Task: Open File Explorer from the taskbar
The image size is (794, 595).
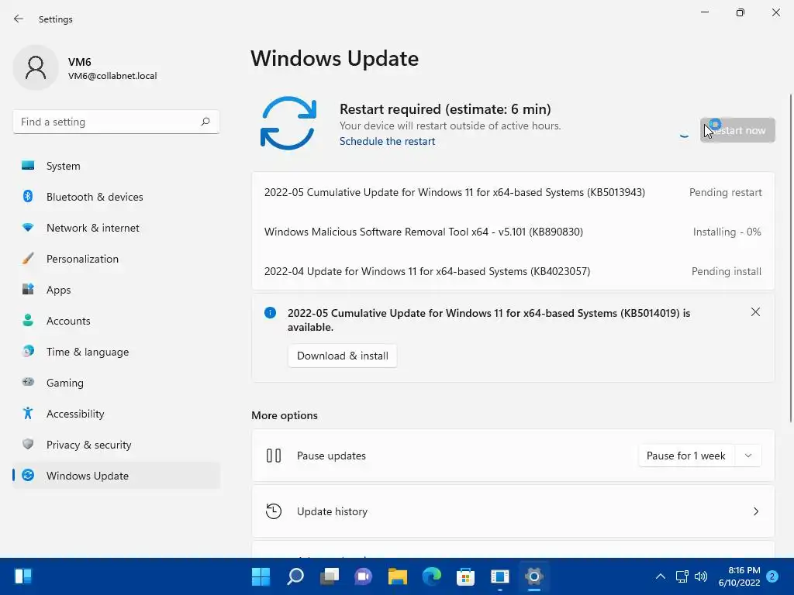Action: tap(398, 576)
